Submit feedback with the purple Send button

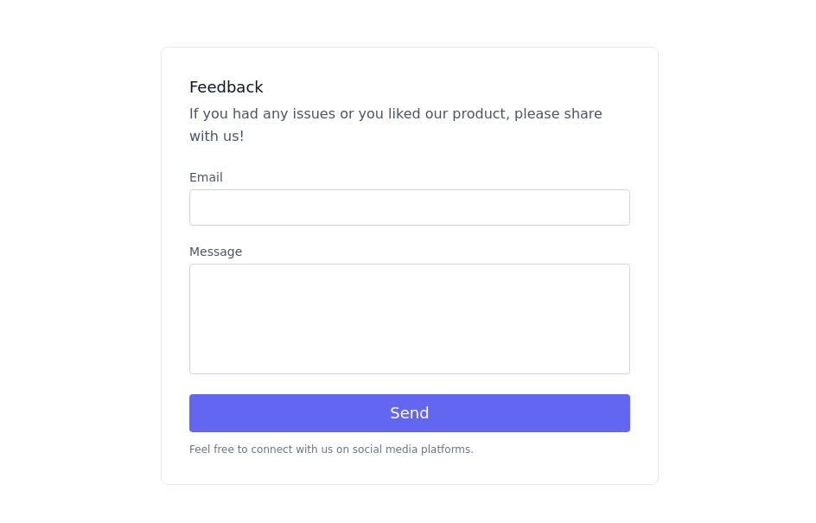pos(409,413)
